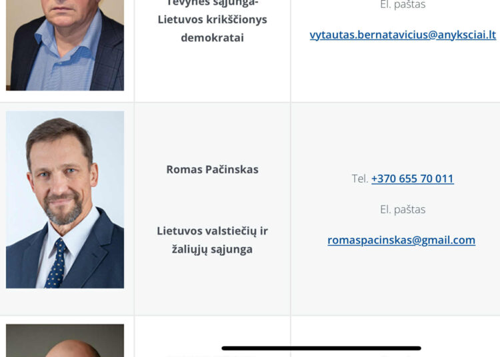This screenshot has height=357, width=500.
Task: Open the romaspacinskas@gmail.com email link
Action: pyautogui.click(x=401, y=240)
